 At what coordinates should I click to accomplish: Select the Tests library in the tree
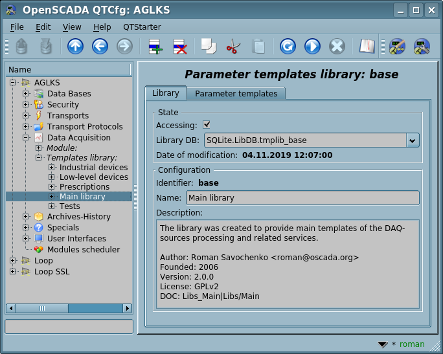[69, 206]
